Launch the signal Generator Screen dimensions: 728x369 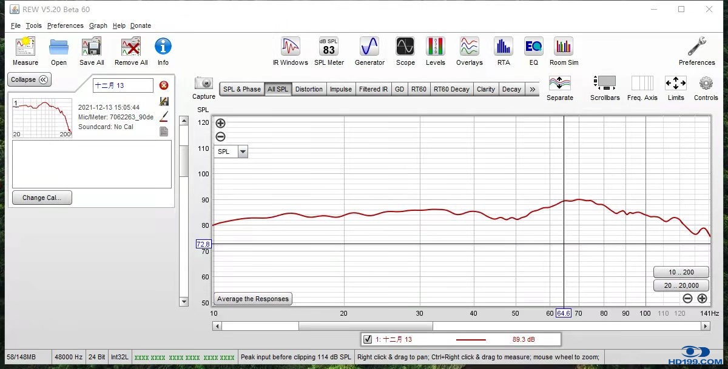pyautogui.click(x=369, y=47)
